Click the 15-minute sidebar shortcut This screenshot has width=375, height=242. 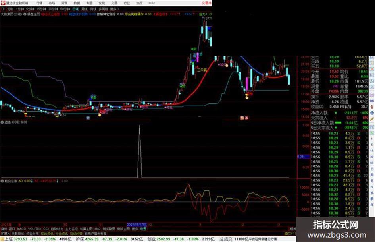(x=372, y=151)
